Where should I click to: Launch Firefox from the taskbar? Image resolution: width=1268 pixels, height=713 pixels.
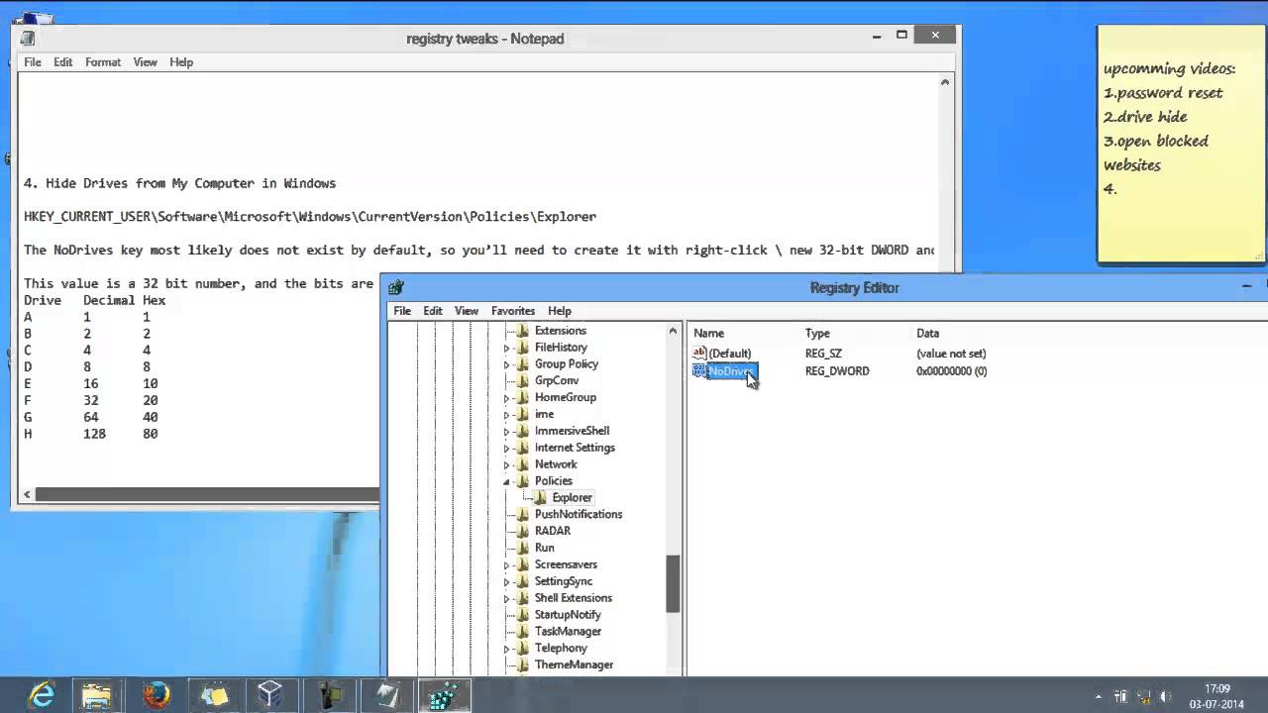pos(156,695)
